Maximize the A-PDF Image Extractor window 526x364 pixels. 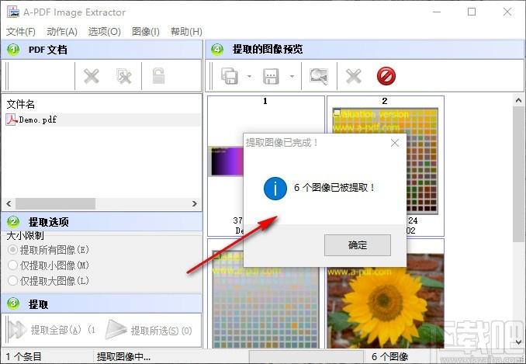(x=472, y=12)
